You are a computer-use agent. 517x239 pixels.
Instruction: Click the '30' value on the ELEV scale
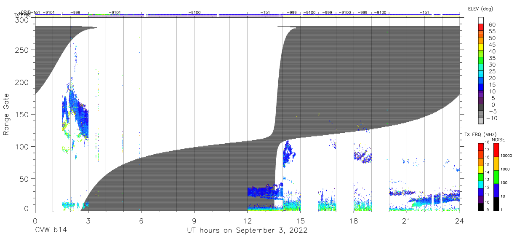[x=492, y=64]
